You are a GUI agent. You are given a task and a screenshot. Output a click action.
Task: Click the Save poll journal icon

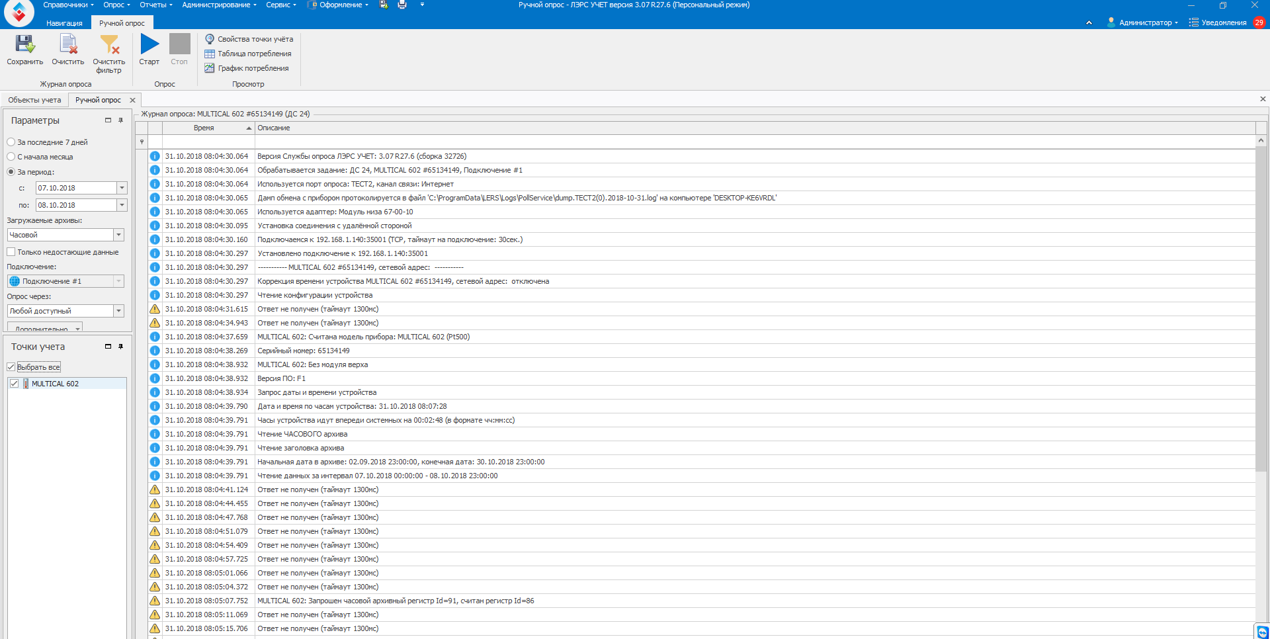pyautogui.click(x=25, y=44)
